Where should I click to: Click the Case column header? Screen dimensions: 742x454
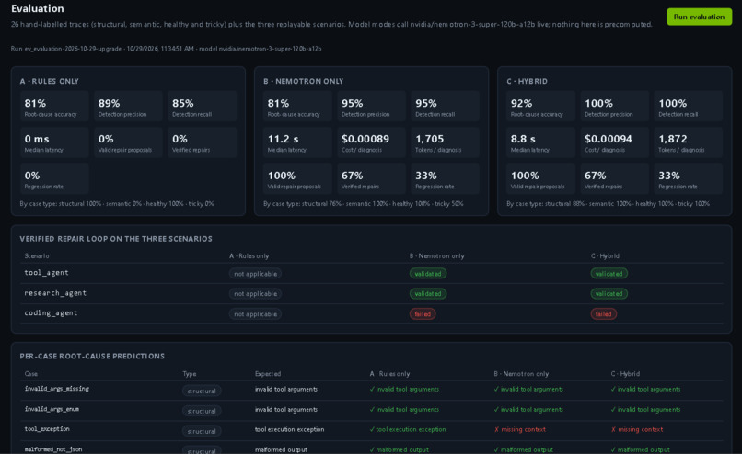coord(30,374)
